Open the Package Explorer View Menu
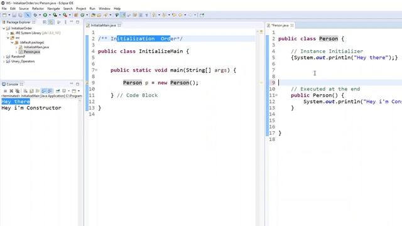This screenshot has width=402, height=226. tap(65, 22)
